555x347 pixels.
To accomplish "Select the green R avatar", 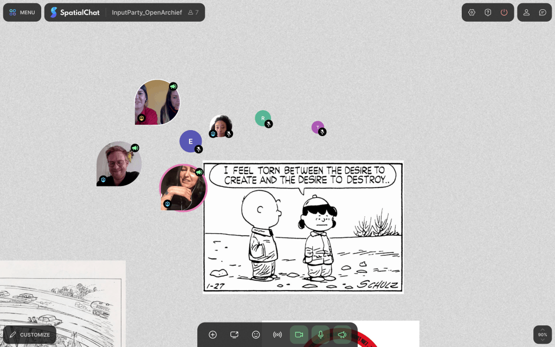I will tap(263, 118).
